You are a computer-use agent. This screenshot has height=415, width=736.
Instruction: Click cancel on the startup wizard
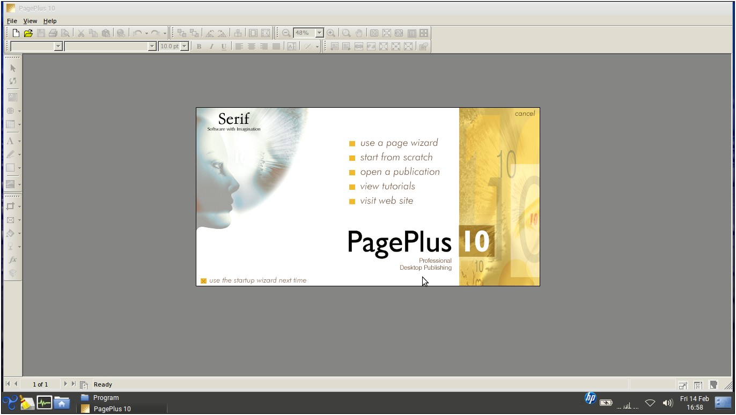coord(525,113)
